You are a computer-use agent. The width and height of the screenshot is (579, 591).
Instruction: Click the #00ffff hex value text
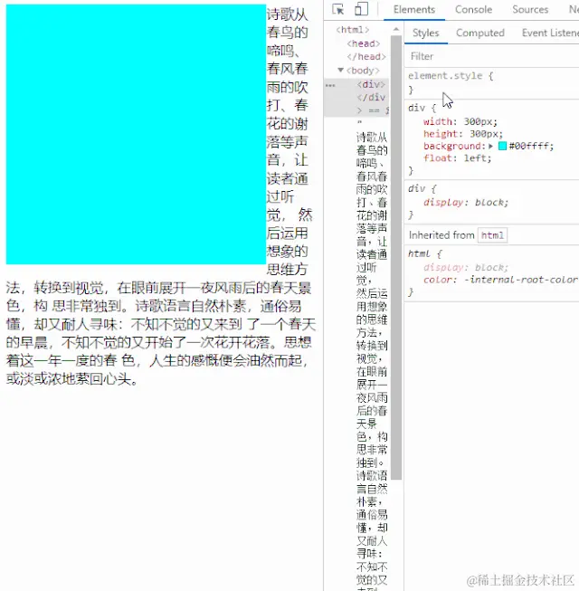531,146
